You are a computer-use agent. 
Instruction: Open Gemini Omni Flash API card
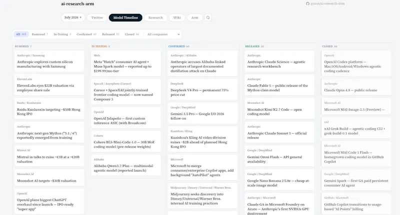279,156
